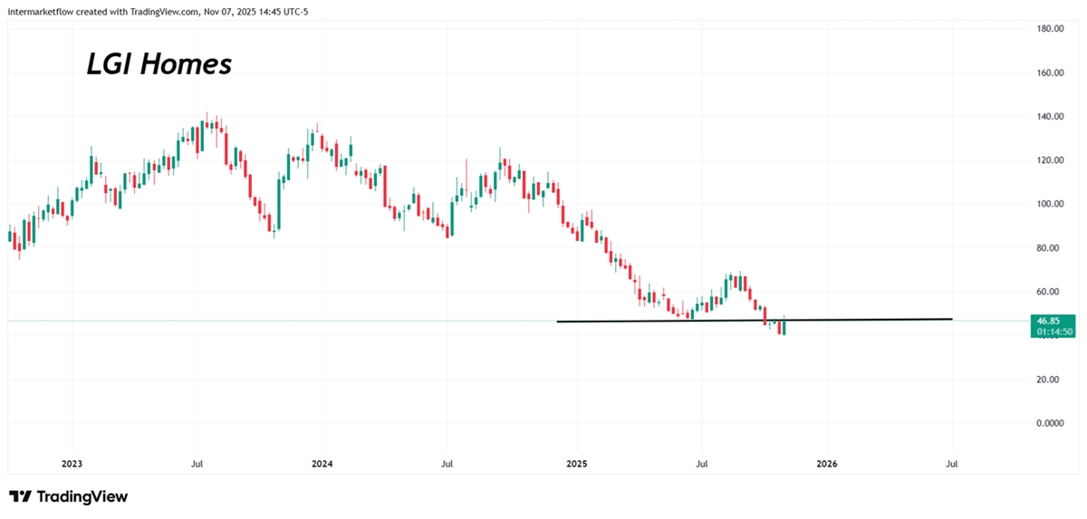Select the black horizontal support line
Screen dimensions: 1087x519
point(861,320)
